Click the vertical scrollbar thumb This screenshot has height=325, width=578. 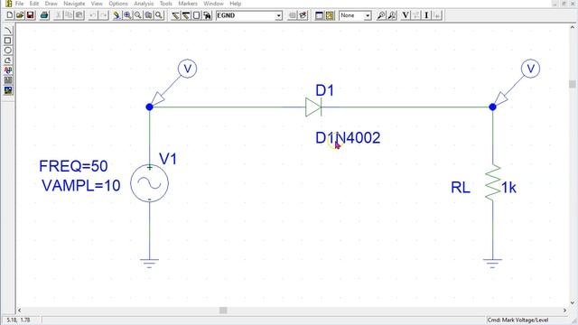[x=572, y=84]
